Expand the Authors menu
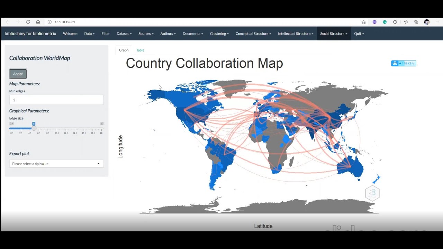 [x=168, y=34]
